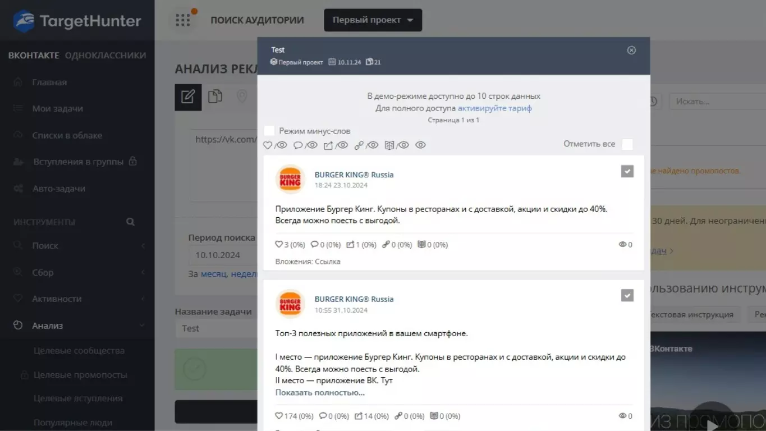Sort by link clicks per view icon
This screenshot has width=766, height=431.
pyautogui.click(x=366, y=145)
